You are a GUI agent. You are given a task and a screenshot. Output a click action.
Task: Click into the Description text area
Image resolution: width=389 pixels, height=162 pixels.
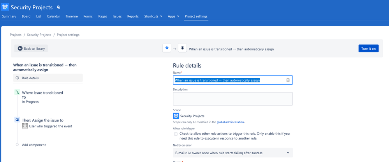233,99
